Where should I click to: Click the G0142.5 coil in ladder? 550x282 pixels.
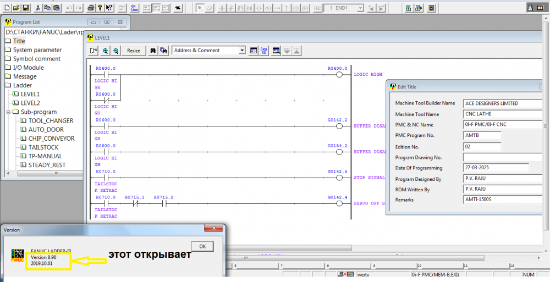click(339, 178)
